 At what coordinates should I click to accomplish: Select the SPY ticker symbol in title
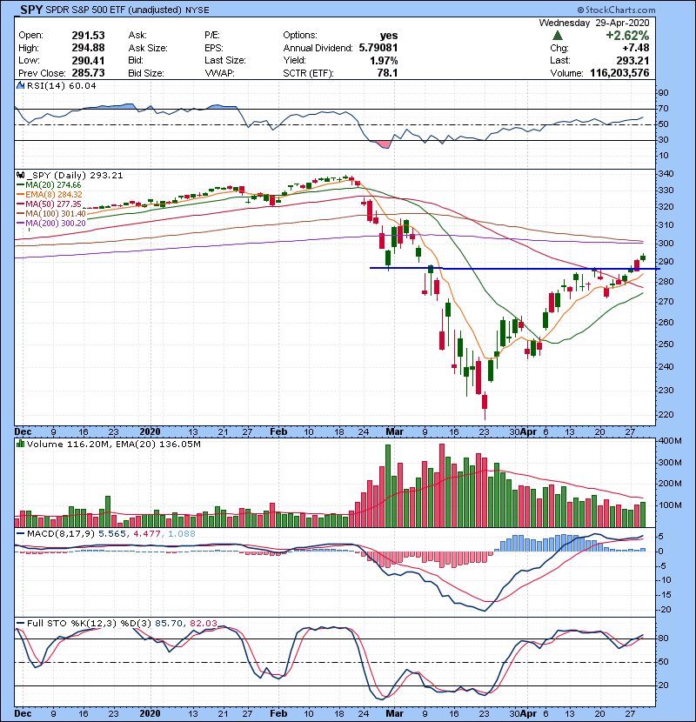[31, 10]
